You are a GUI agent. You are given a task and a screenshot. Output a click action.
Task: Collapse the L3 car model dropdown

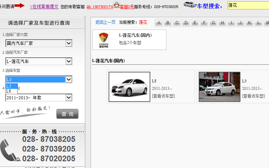coord(69,79)
